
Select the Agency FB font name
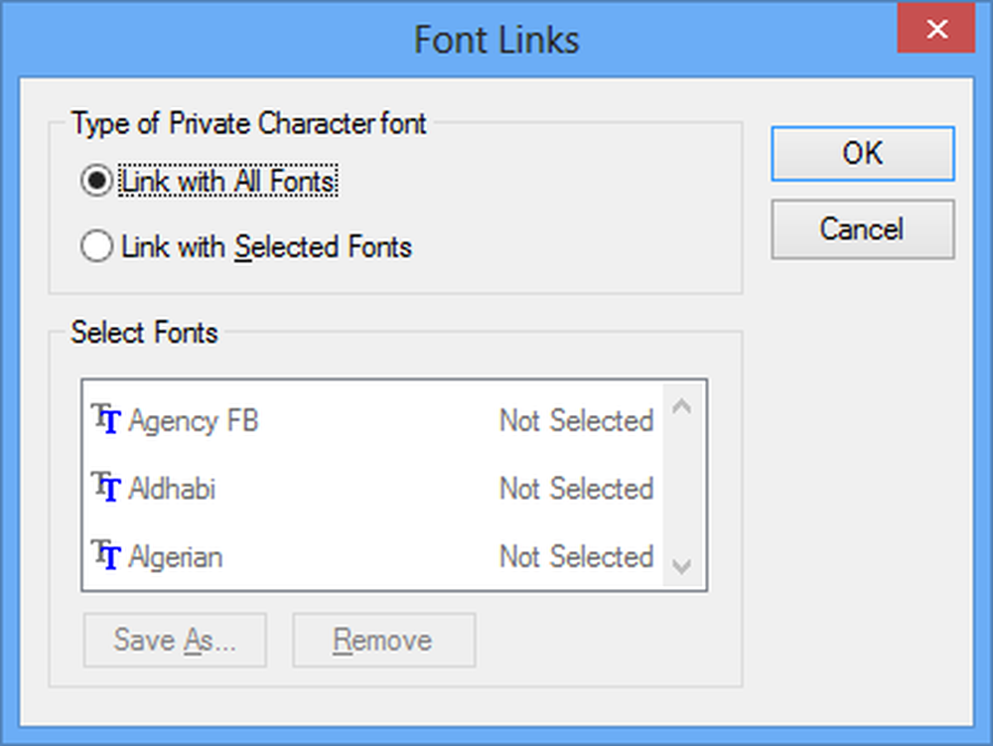click(194, 421)
